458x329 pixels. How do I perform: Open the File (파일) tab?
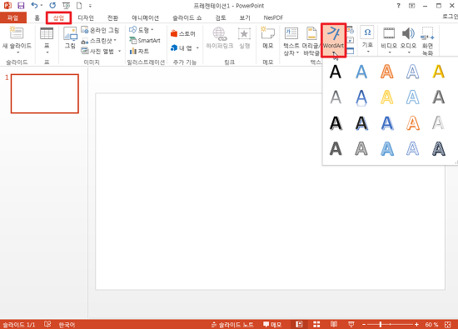(13, 17)
